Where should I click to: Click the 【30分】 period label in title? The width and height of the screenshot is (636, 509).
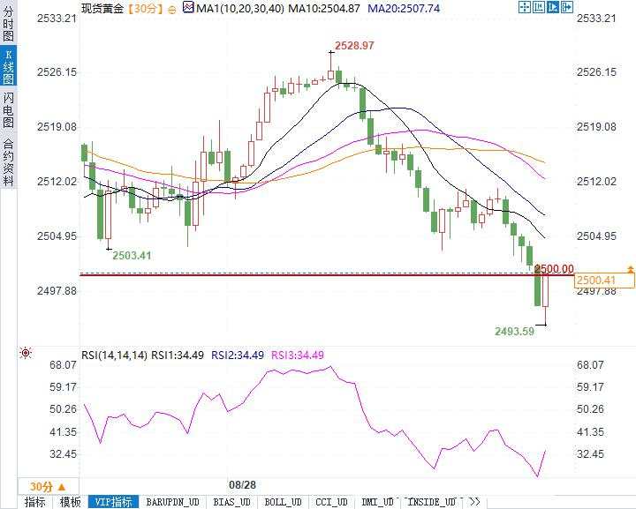[146, 9]
